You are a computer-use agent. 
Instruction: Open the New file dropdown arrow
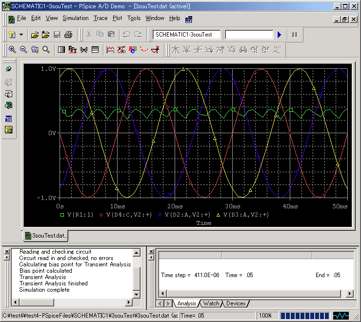(x=21, y=35)
